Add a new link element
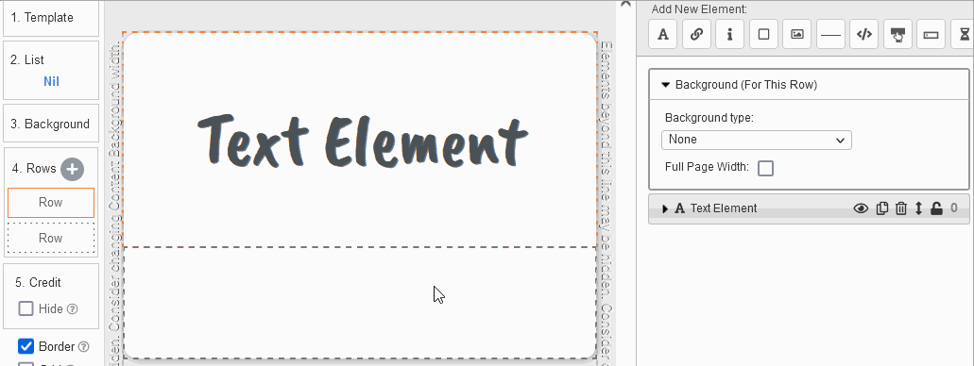The image size is (974, 366). pos(696,35)
